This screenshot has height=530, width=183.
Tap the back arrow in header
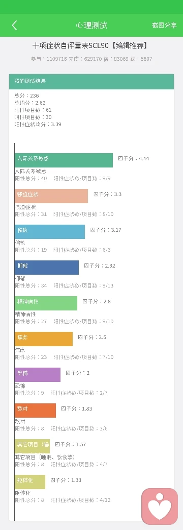14,26
